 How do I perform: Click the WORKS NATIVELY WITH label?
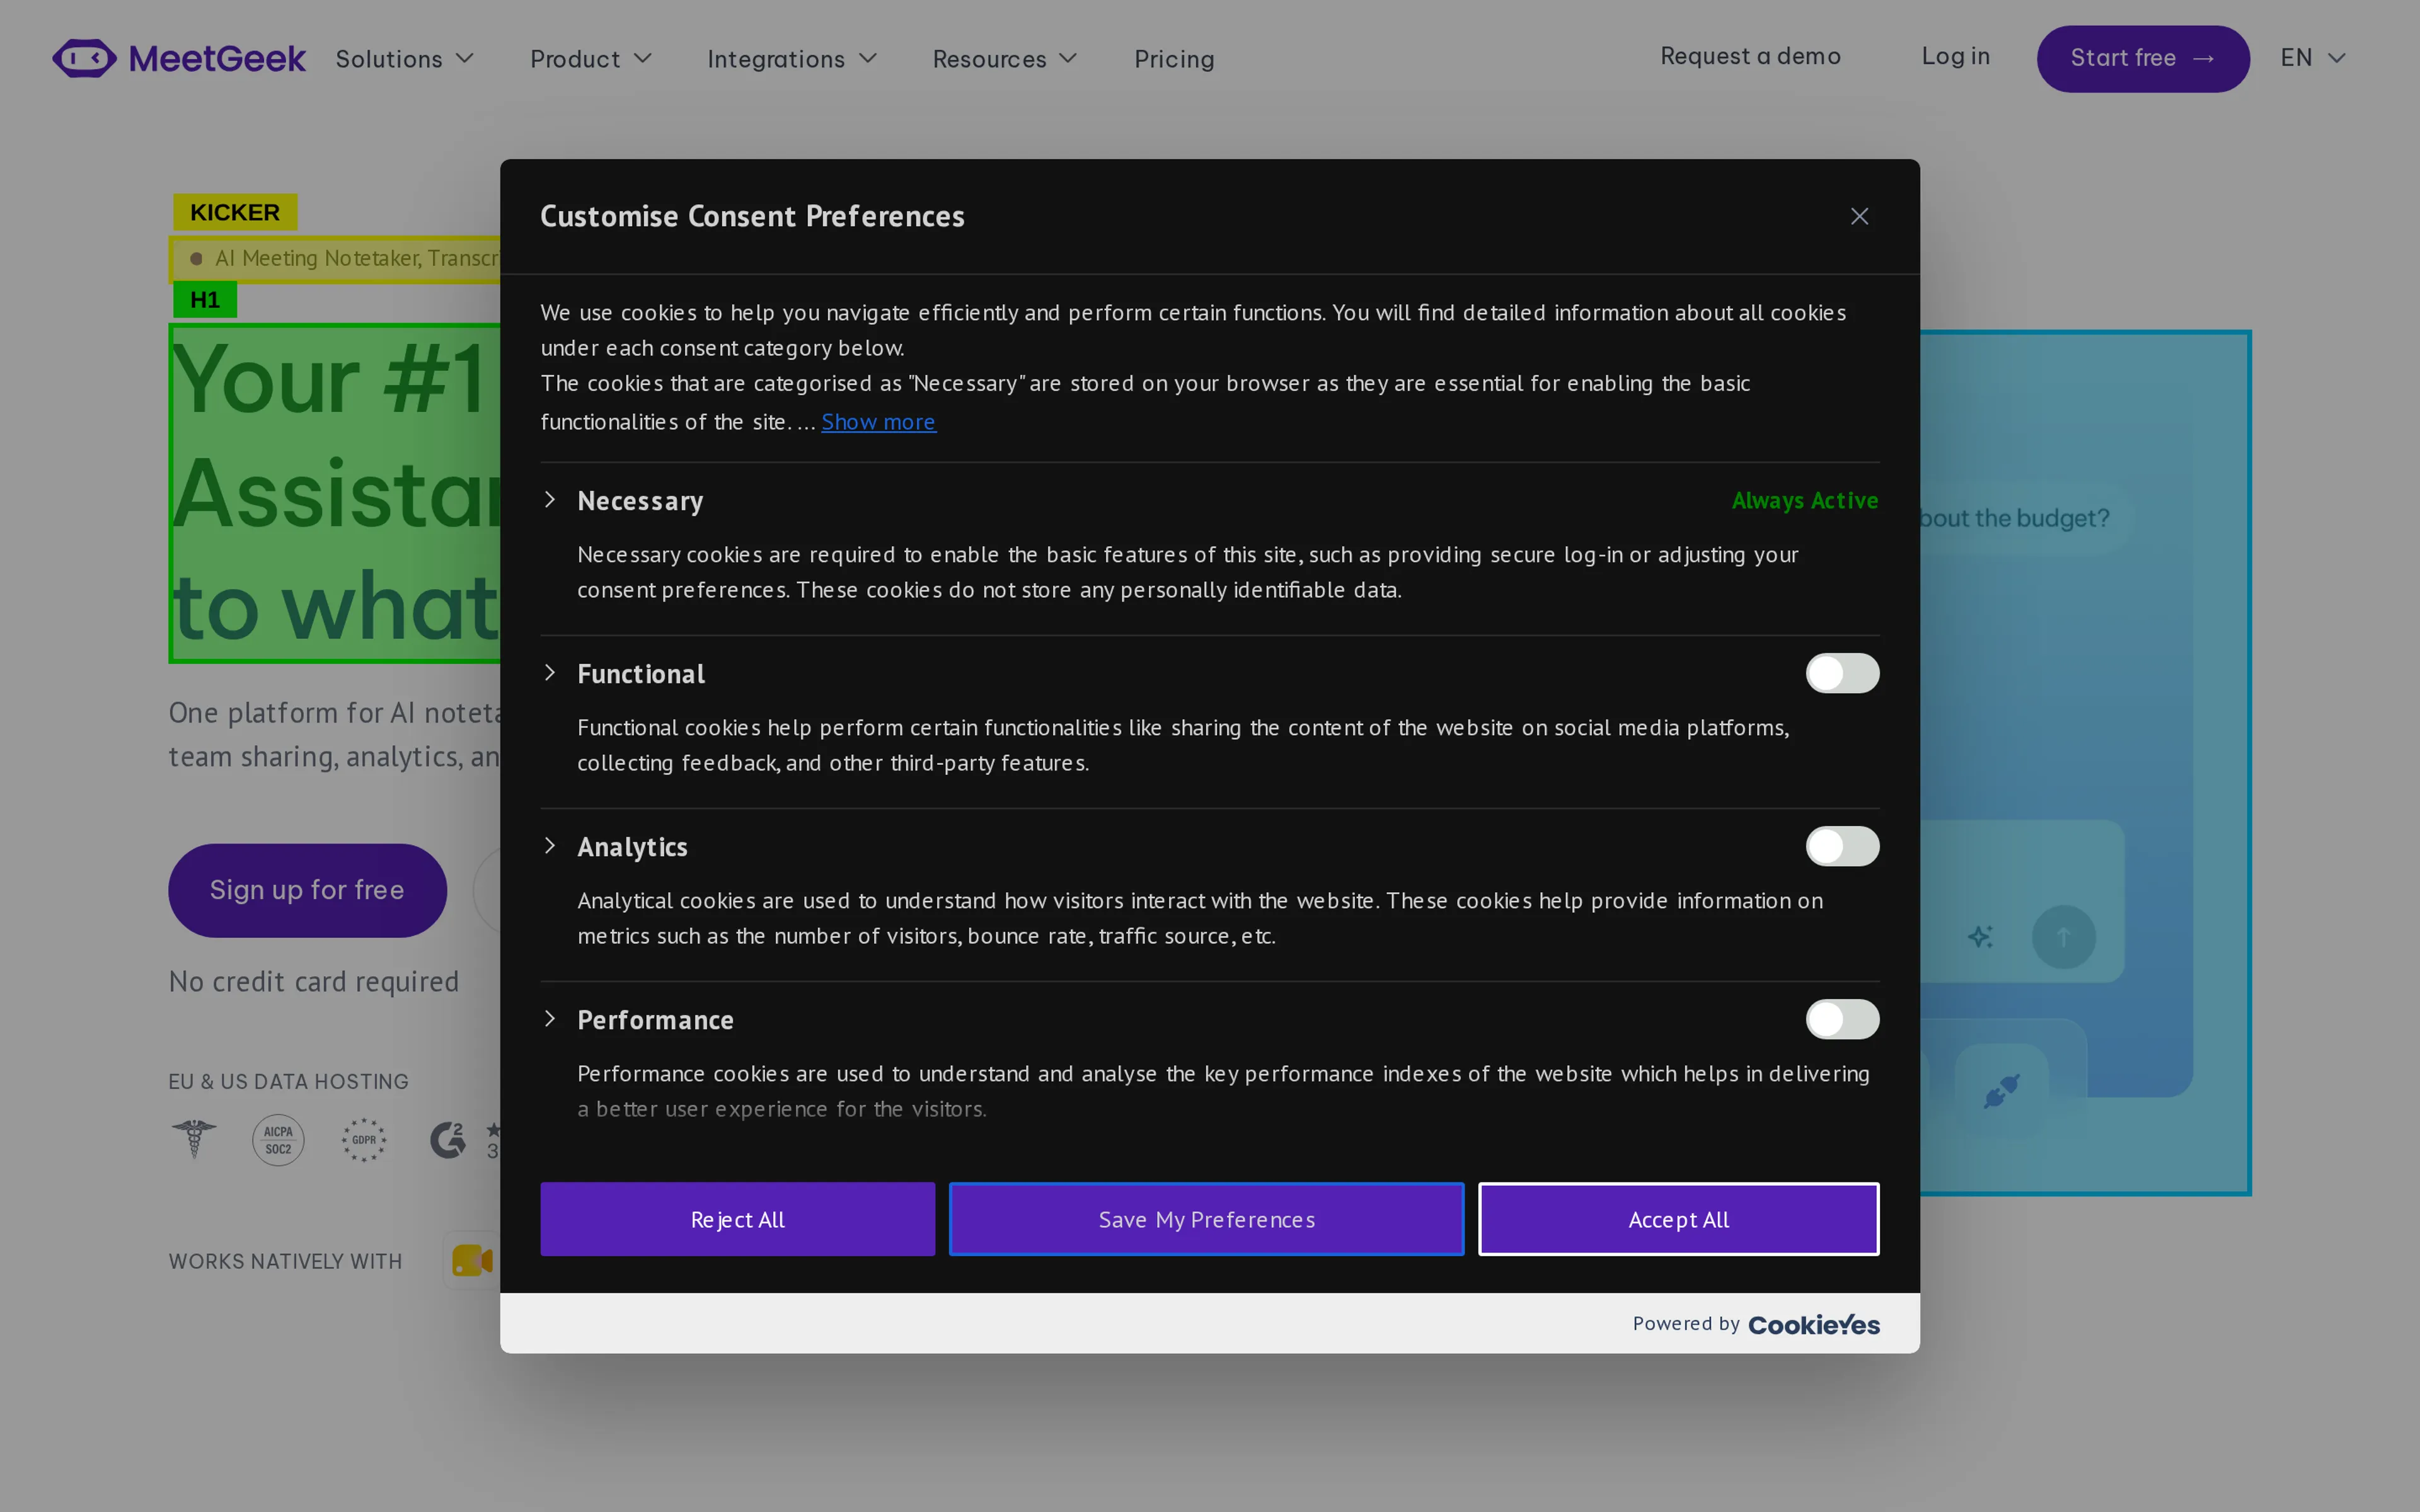click(x=285, y=1261)
